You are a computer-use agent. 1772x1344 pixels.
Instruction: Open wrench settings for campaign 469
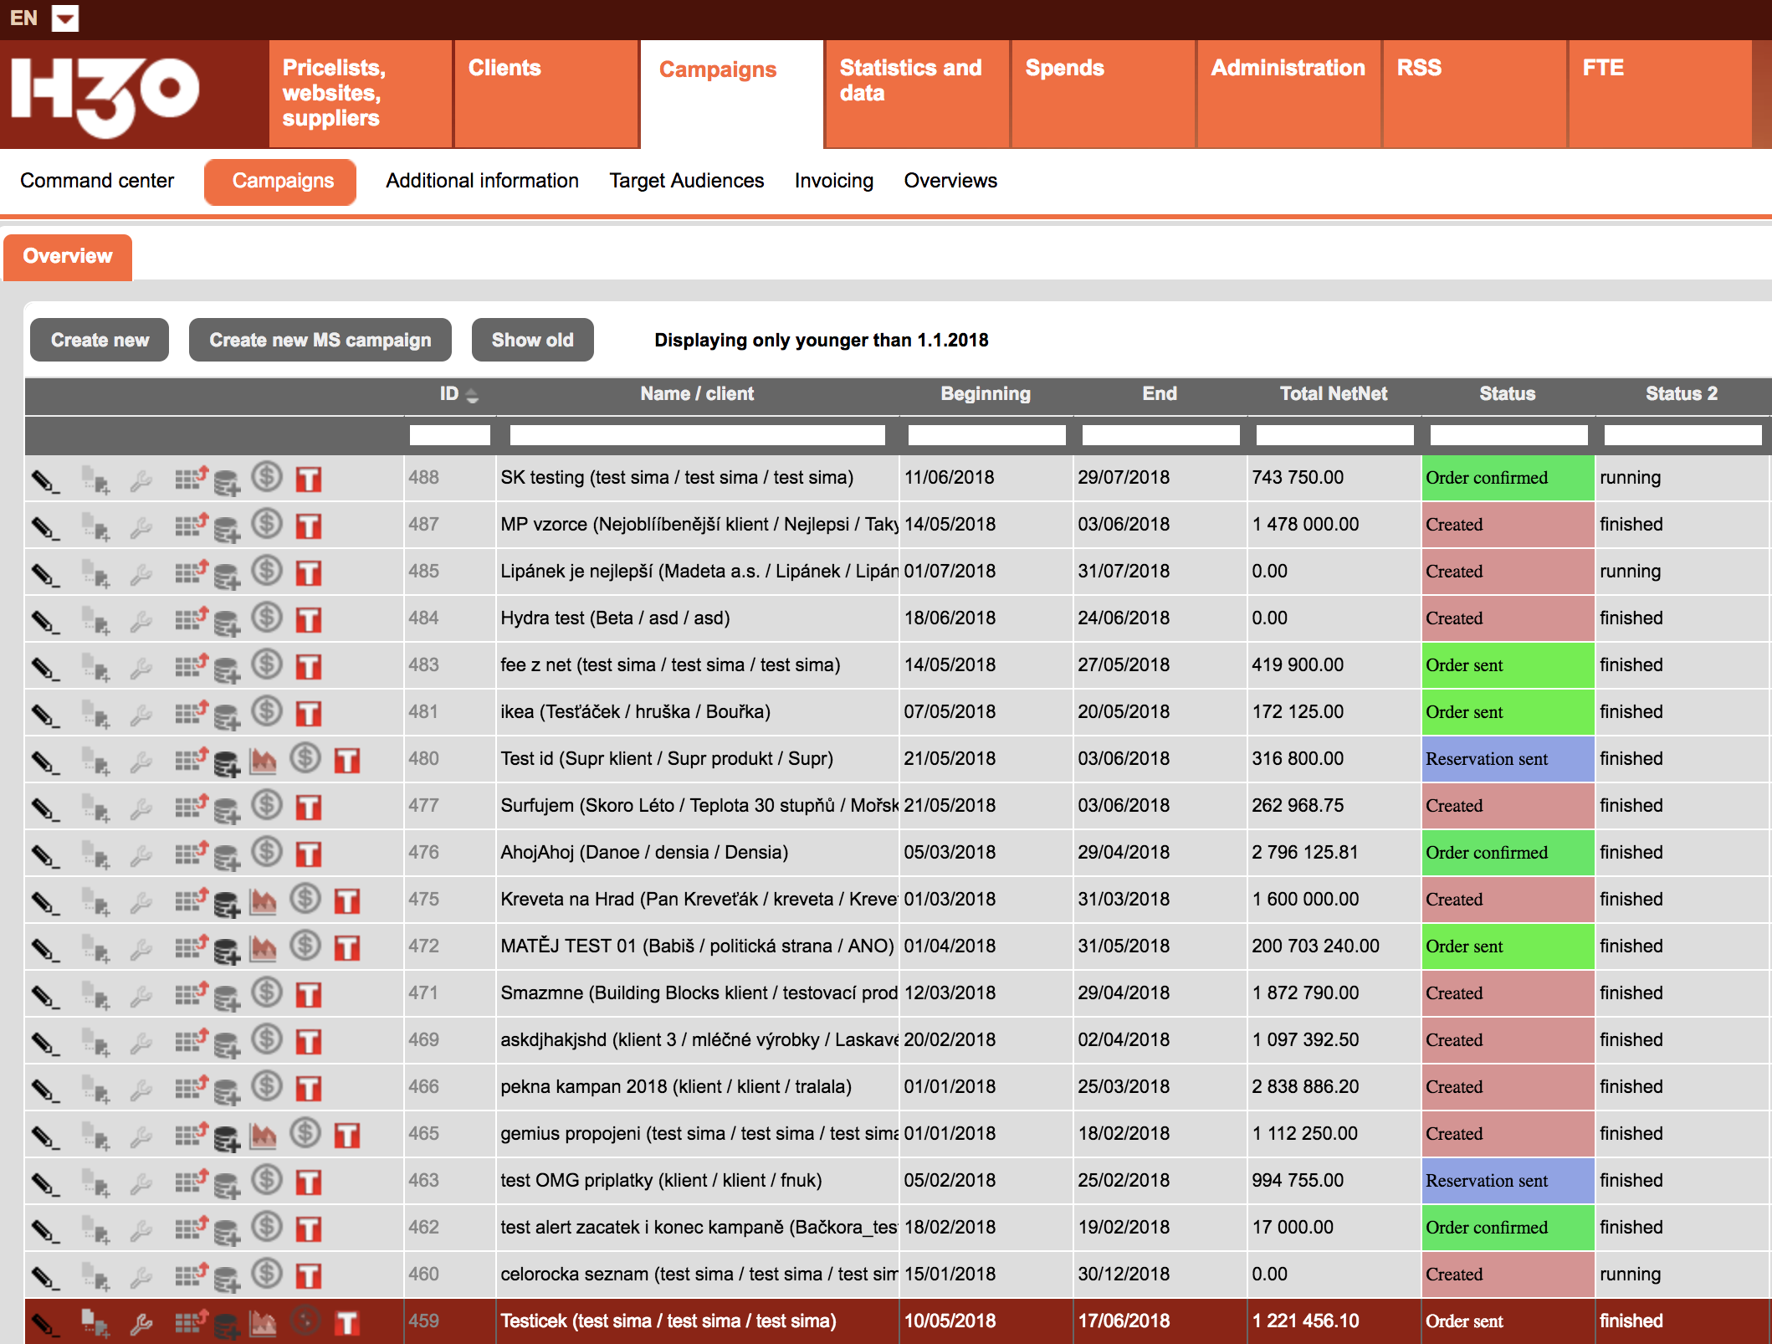pos(141,1044)
